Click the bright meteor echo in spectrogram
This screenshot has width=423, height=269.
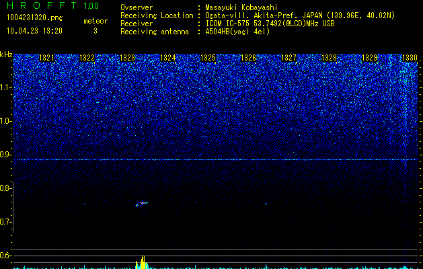[x=142, y=204]
